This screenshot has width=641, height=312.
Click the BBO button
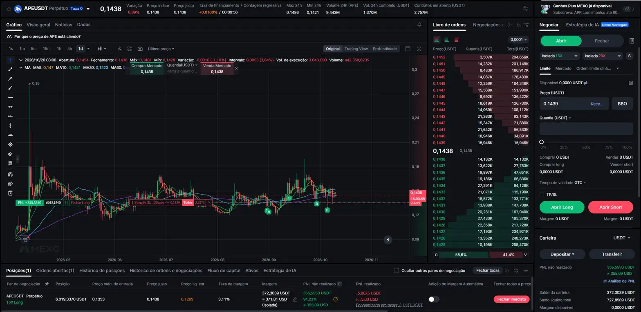point(622,103)
